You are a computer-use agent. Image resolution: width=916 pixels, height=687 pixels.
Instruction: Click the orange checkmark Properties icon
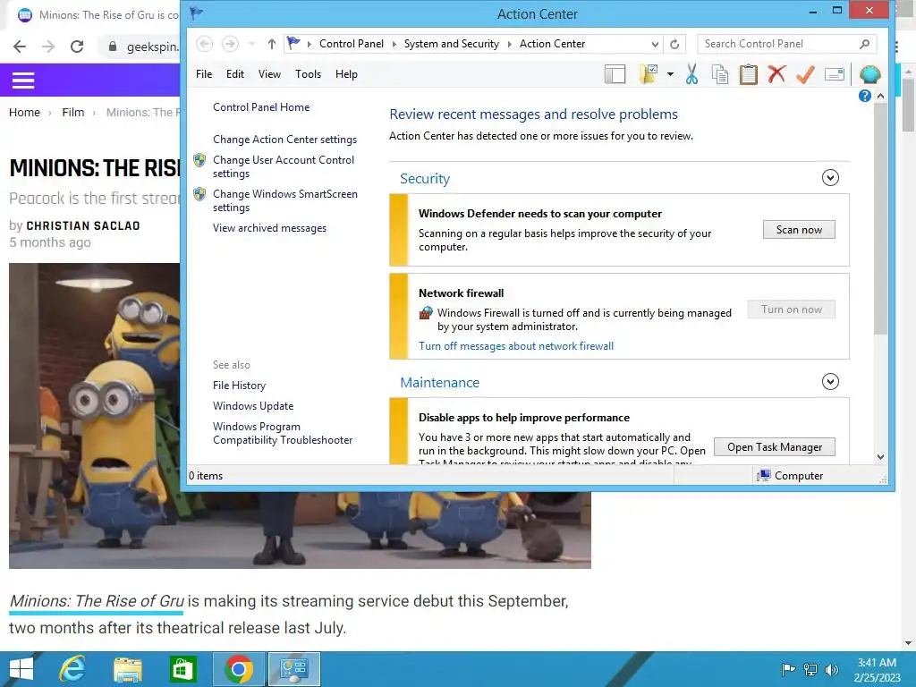coord(805,74)
